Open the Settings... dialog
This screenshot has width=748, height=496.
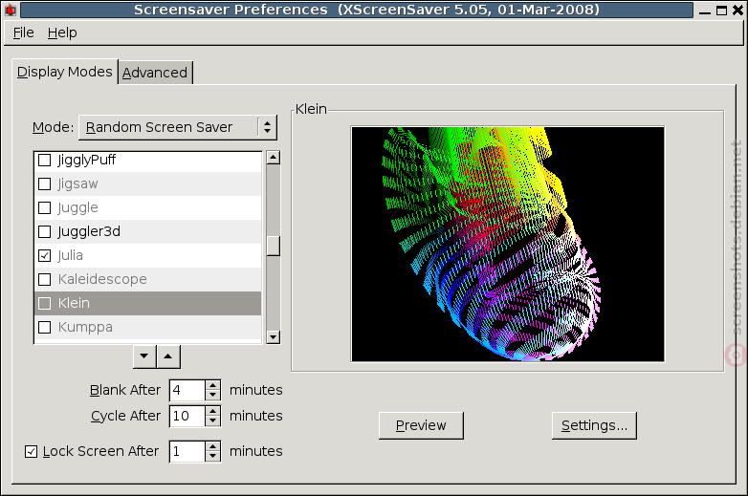pos(594,425)
